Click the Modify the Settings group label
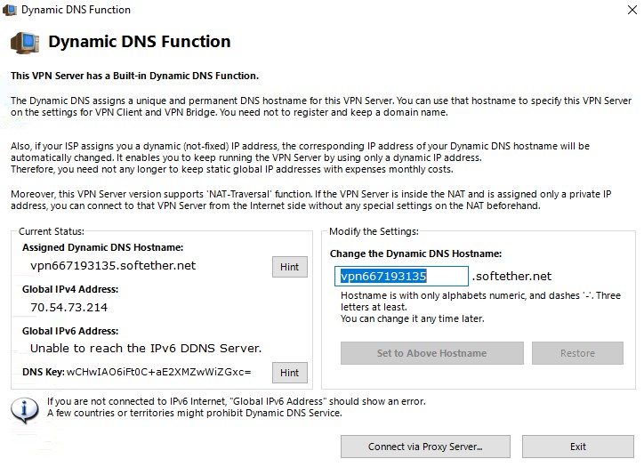Viewport: 644px width, 467px height. [x=374, y=231]
